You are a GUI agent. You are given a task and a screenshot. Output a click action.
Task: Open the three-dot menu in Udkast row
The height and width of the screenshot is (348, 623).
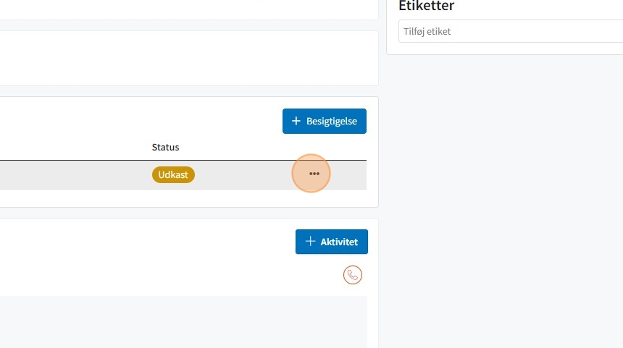[314, 174]
